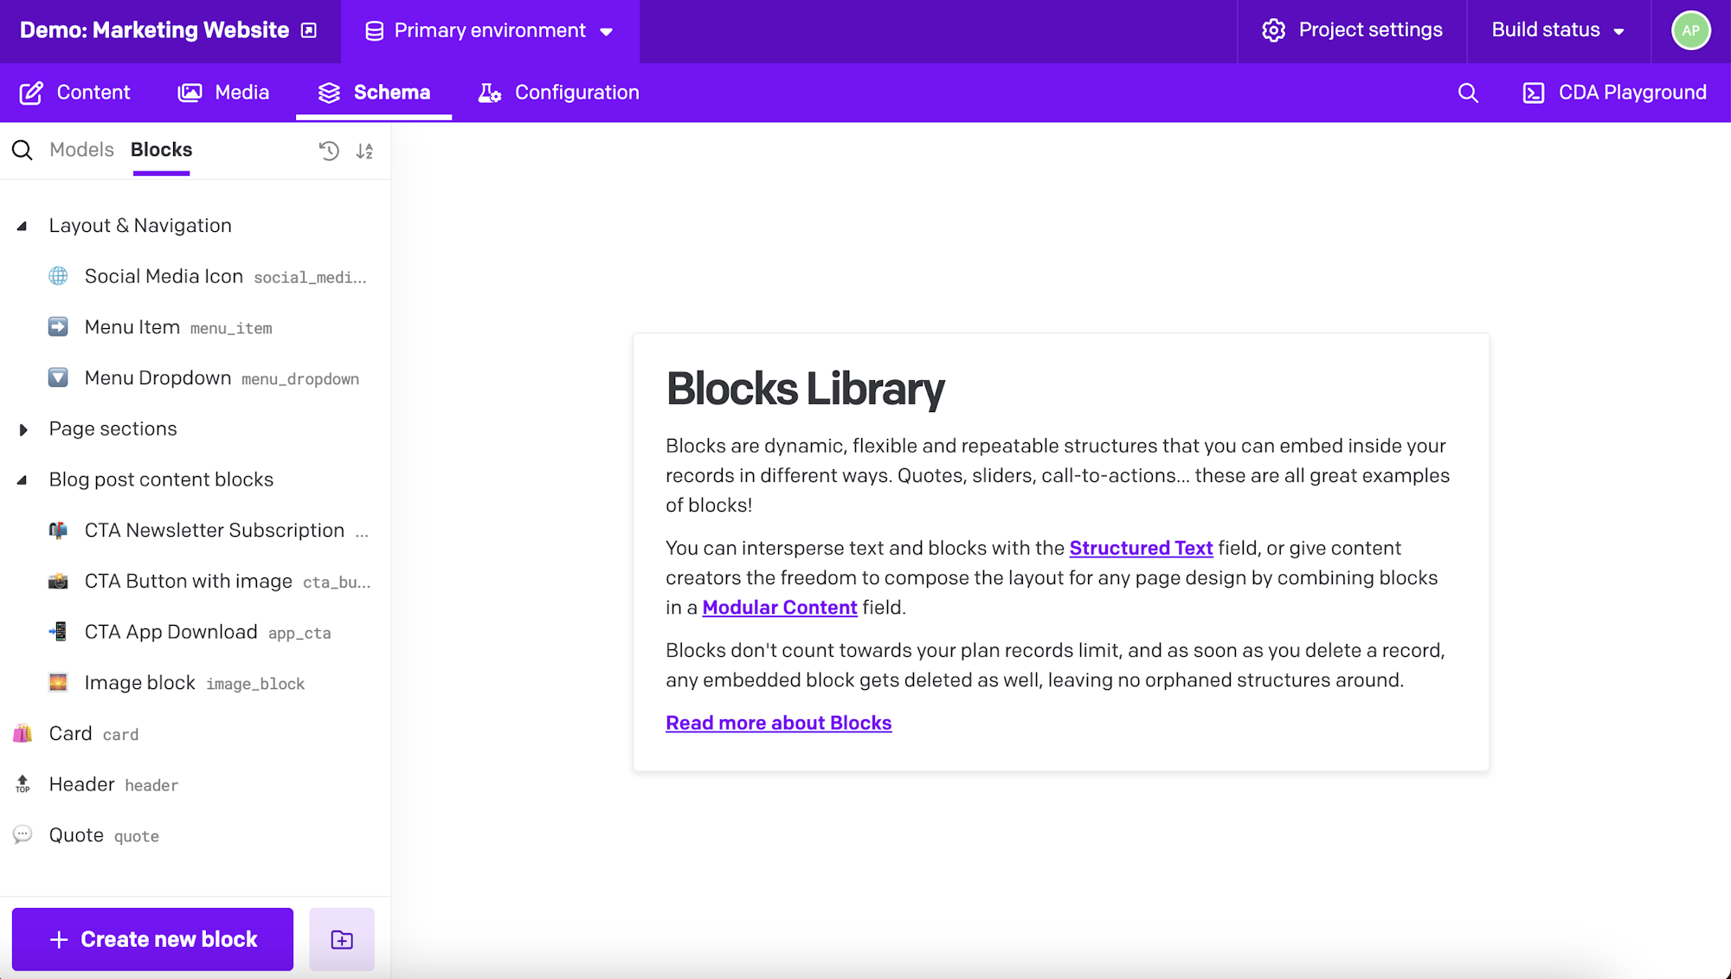Click the Schema layers icon
Image resolution: width=1731 pixels, height=979 pixels.
pyautogui.click(x=329, y=93)
